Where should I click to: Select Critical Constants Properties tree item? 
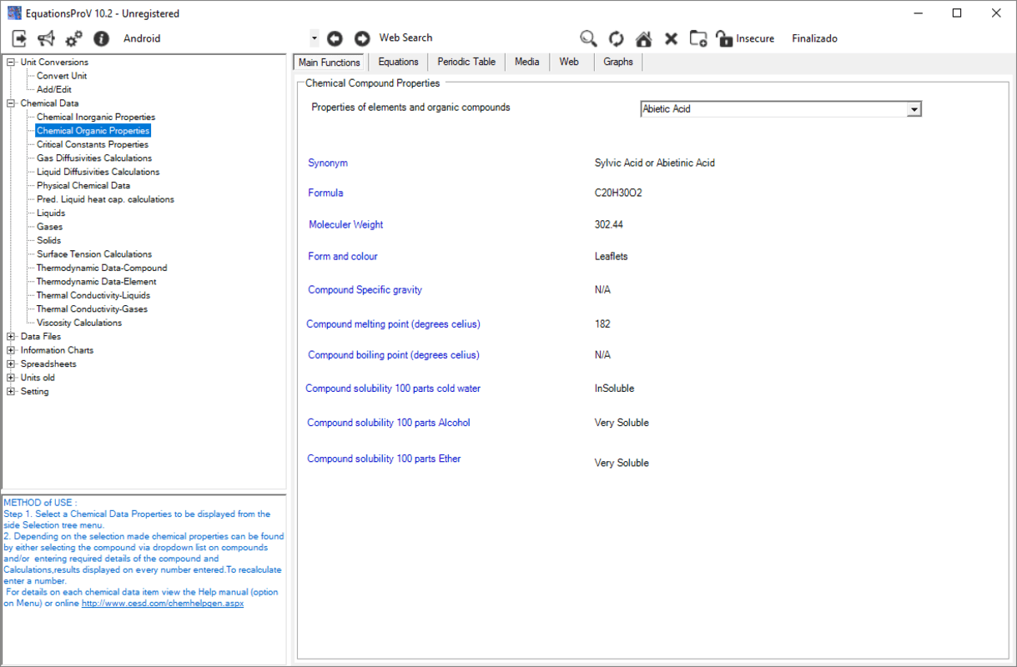click(x=93, y=144)
